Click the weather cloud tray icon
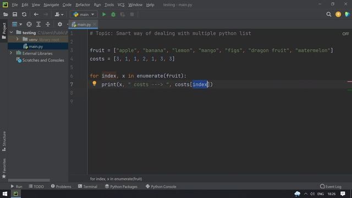This screenshot has width=352, height=198. [298, 194]
